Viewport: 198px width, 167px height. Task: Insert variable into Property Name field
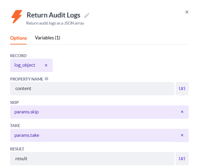182,89
